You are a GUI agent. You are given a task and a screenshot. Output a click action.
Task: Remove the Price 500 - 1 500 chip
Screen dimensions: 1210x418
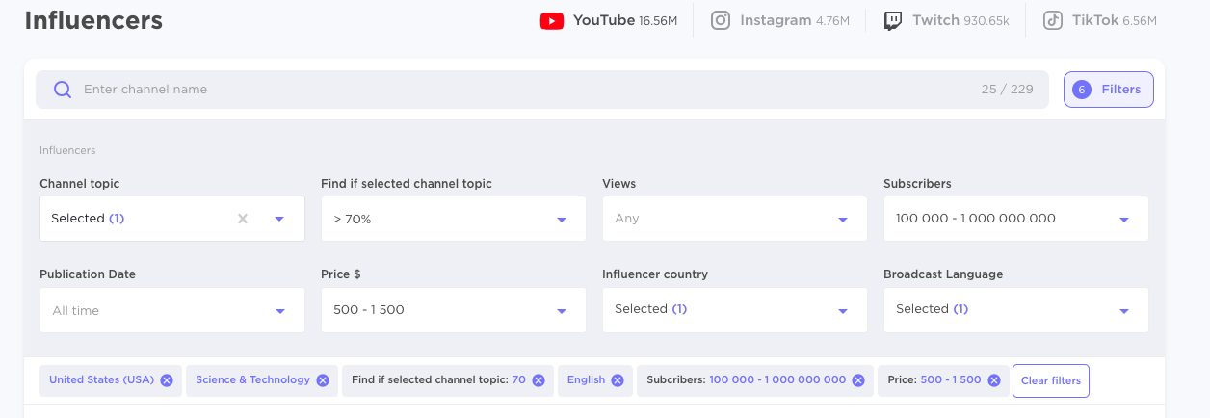coord(994,380)
